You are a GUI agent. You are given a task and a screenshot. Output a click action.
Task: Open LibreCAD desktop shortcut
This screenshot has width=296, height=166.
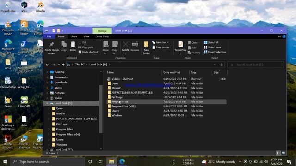[24, 102]
